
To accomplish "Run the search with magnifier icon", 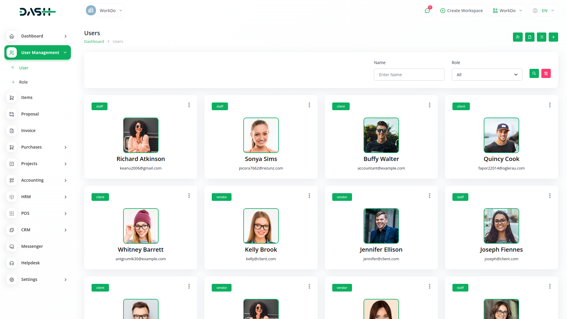I will (x=534, y=73).
